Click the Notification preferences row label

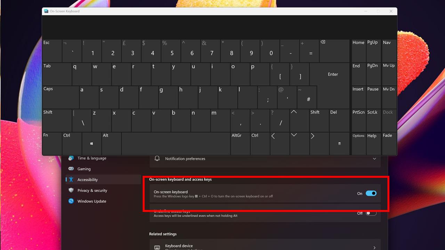pos(185,159)
